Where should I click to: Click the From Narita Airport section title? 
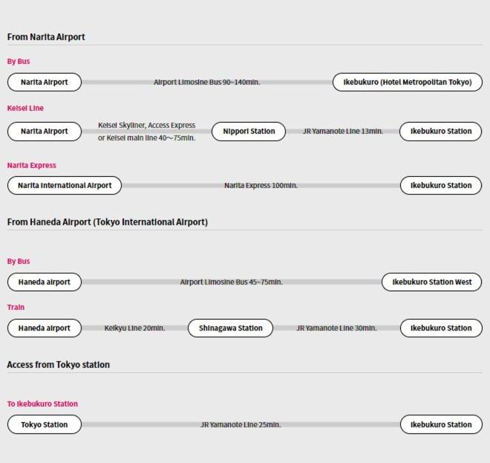click(46, 37)
